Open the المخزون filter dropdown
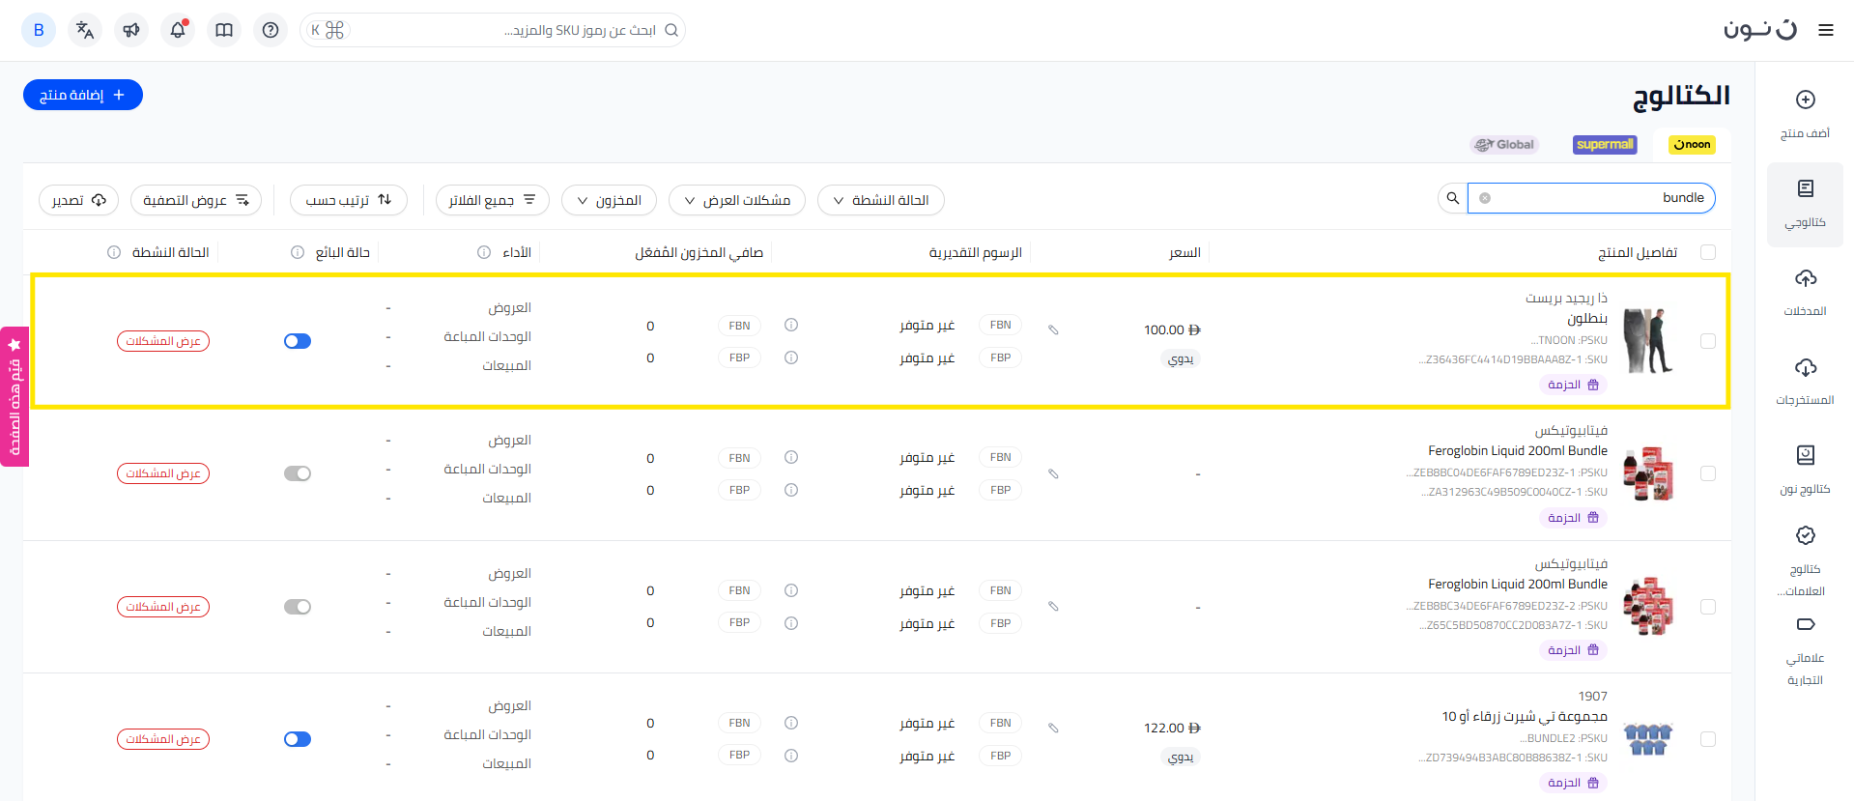Image resolution: width=1854 pixels, height=801 pixels. (609, 200)
